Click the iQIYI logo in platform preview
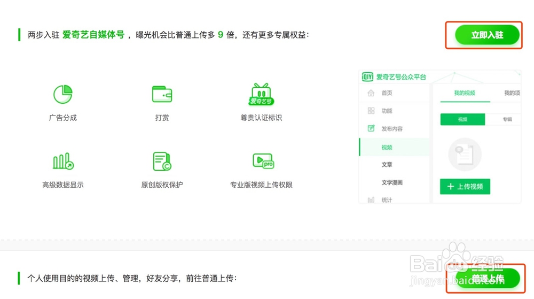The width and height of the screenshot is (534, 299). [x=367, y=76]
